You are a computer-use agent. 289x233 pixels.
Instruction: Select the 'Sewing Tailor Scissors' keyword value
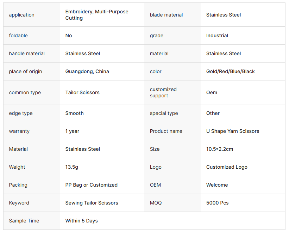pos(92,203)
